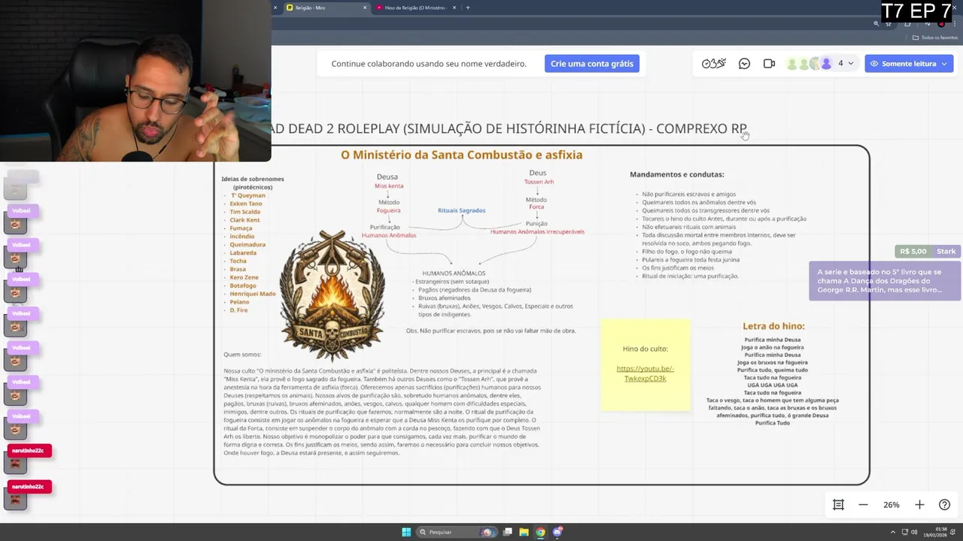
Task: Click the Letra do hino heading
Action: 773,326
